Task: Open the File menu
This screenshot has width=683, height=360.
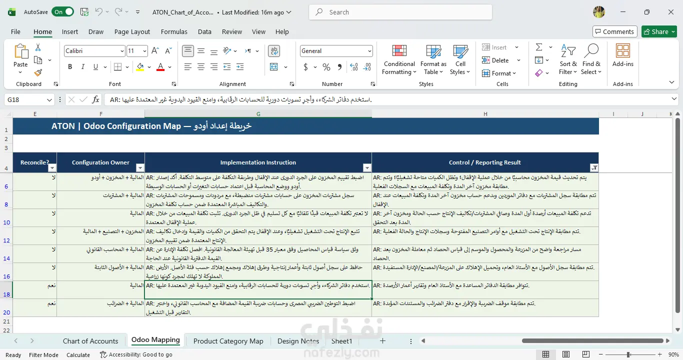Action: click(x=15, y=31)
